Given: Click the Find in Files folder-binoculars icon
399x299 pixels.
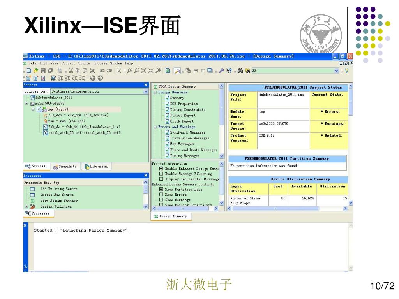Looking at the screenshot, I should [248, 70].
